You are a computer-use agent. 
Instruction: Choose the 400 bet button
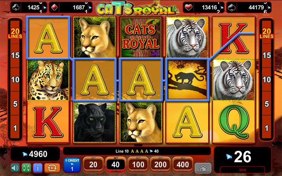coord(183,165)
